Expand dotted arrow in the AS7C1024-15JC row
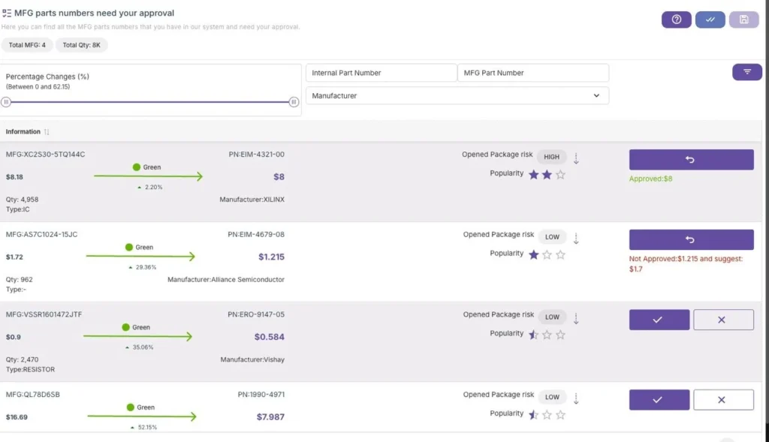This screenshot has height=442, width=769. [x=576, y=239]
